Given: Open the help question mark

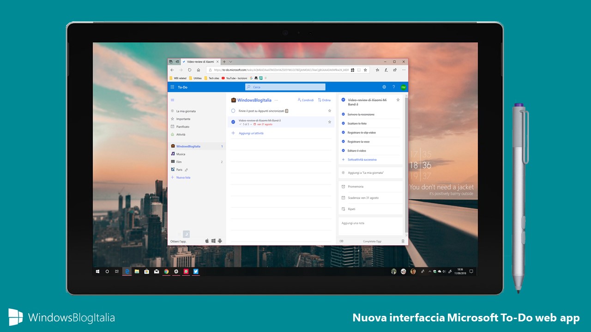Looking at the screenshot, I should [x=393, y=87].
